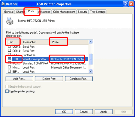Click the Standard TCP/IP Port description
The width and height of the screenshot is (135, 117).
click(x=35, y=63)
